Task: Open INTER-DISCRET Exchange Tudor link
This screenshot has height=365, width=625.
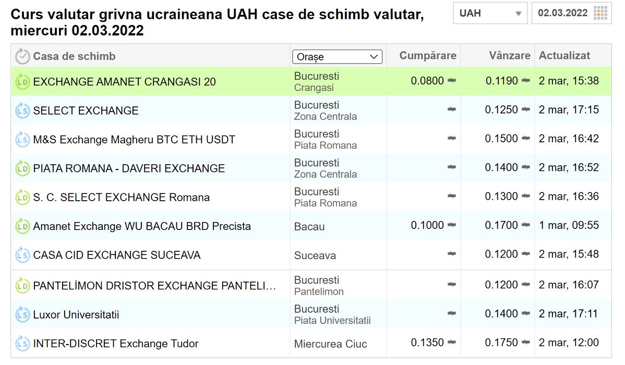Action: tap(116, 344)
